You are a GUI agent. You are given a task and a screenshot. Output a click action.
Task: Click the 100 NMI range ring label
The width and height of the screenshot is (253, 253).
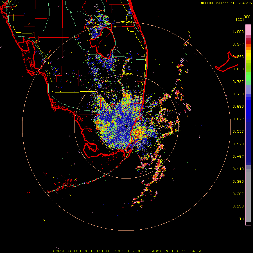point(126,22)
